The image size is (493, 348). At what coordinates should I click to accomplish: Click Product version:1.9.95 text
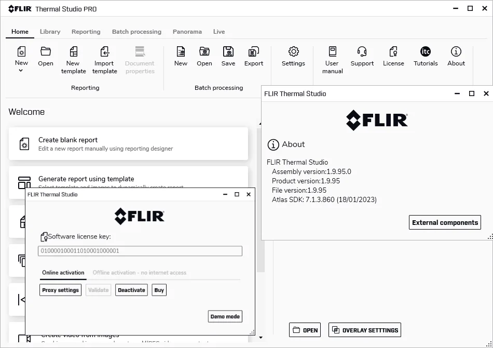click(x=306, y=181)
